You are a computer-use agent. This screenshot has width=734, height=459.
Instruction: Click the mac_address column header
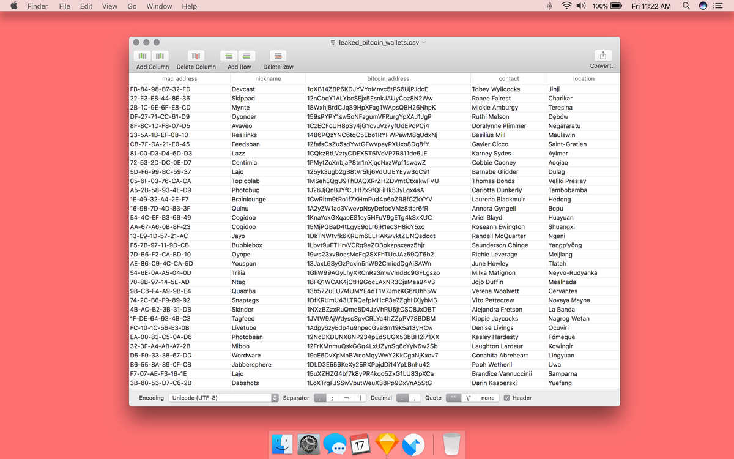[x=179, y=79]
